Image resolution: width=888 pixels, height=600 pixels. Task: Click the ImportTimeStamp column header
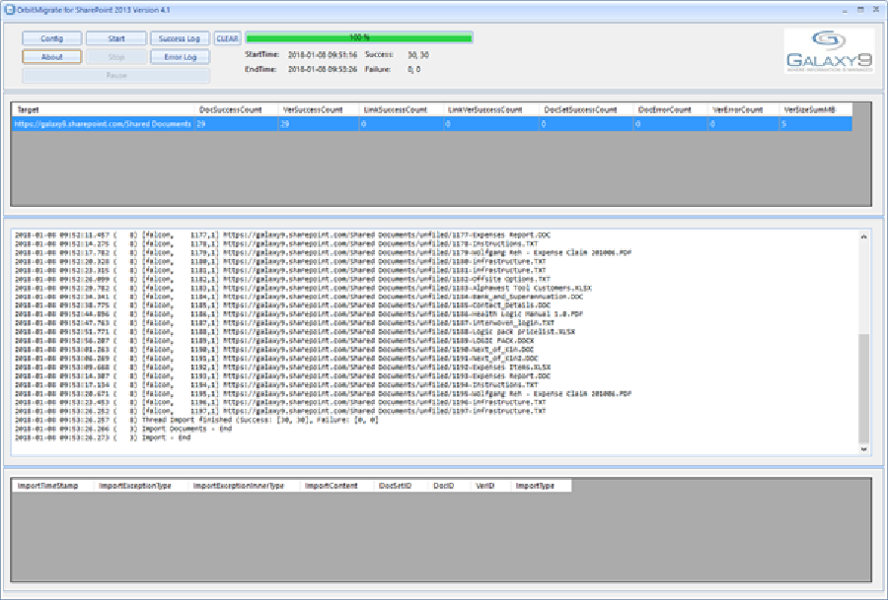tap(52, 486)
